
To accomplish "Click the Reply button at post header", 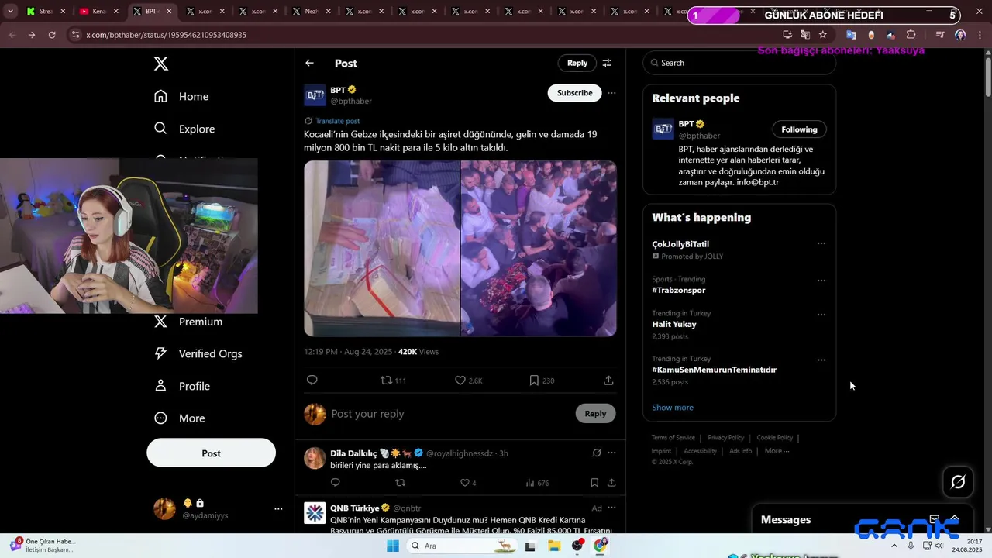I will (x=577, y=63).
